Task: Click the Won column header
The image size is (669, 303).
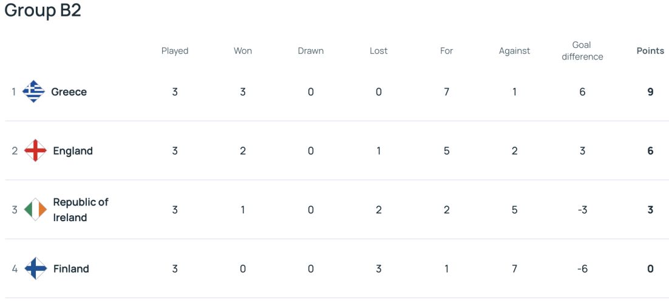Action: (243, 51)
